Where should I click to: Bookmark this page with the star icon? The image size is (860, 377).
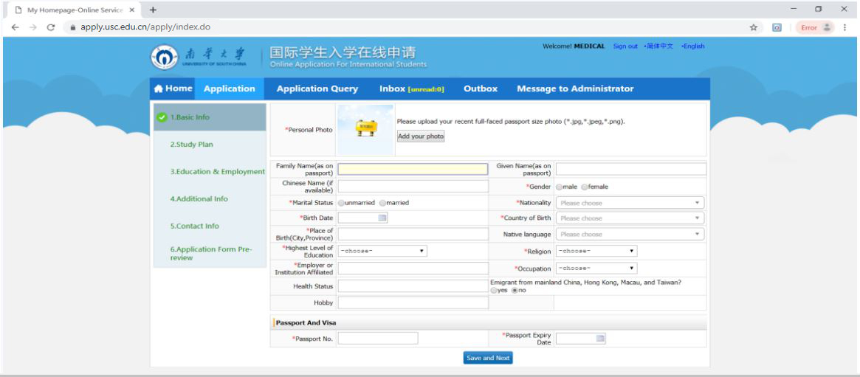[753, 27]
